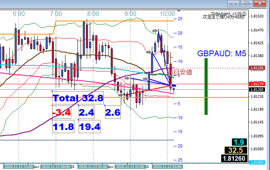
Task: Click the 1.81235 price axis label
Action: coord(257,97)
